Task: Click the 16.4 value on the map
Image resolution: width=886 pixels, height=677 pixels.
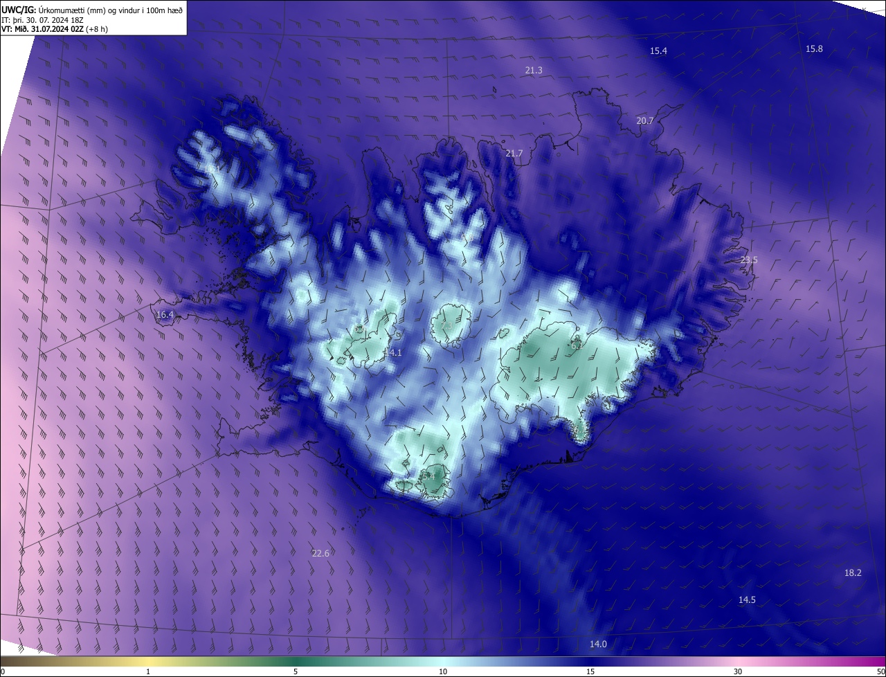Action: (165, 314)
